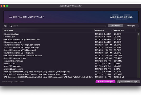Click the yellow minimize window button
The height and width of the screenshot is (95, 141).
[4, 6]
